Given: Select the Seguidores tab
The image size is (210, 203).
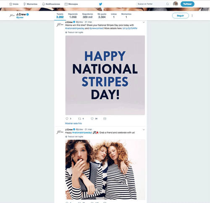Looking at the screenshot, I should (87, 16).
